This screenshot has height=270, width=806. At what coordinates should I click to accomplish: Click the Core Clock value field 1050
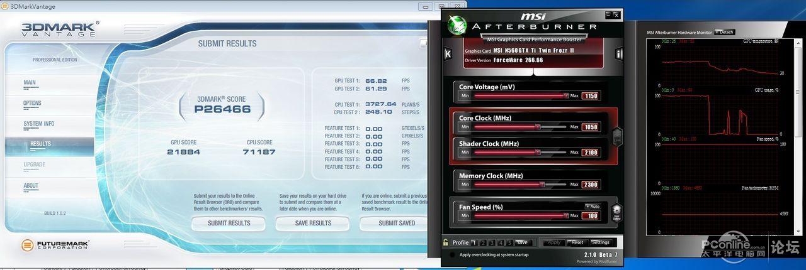pos(590,127)
